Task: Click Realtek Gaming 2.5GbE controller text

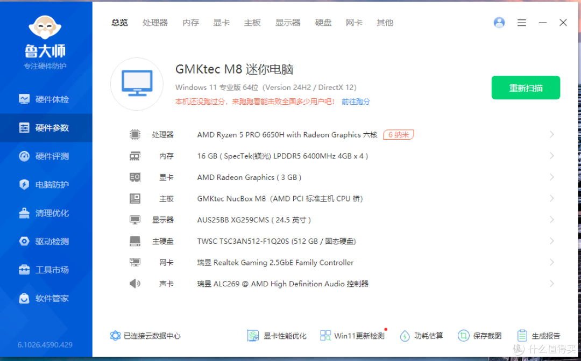Action: pos(275,263)
